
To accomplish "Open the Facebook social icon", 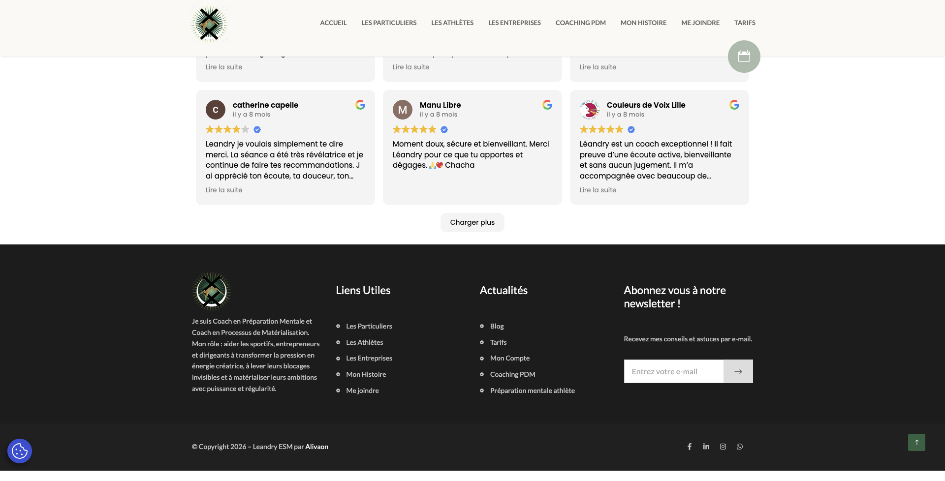I will (x=690, y=447).
